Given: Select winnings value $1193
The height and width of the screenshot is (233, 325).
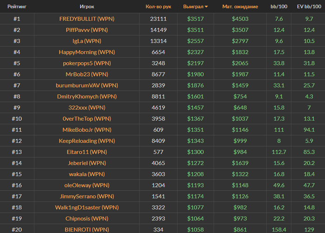Looking at the screenshot, I should [x=195, y=185].
